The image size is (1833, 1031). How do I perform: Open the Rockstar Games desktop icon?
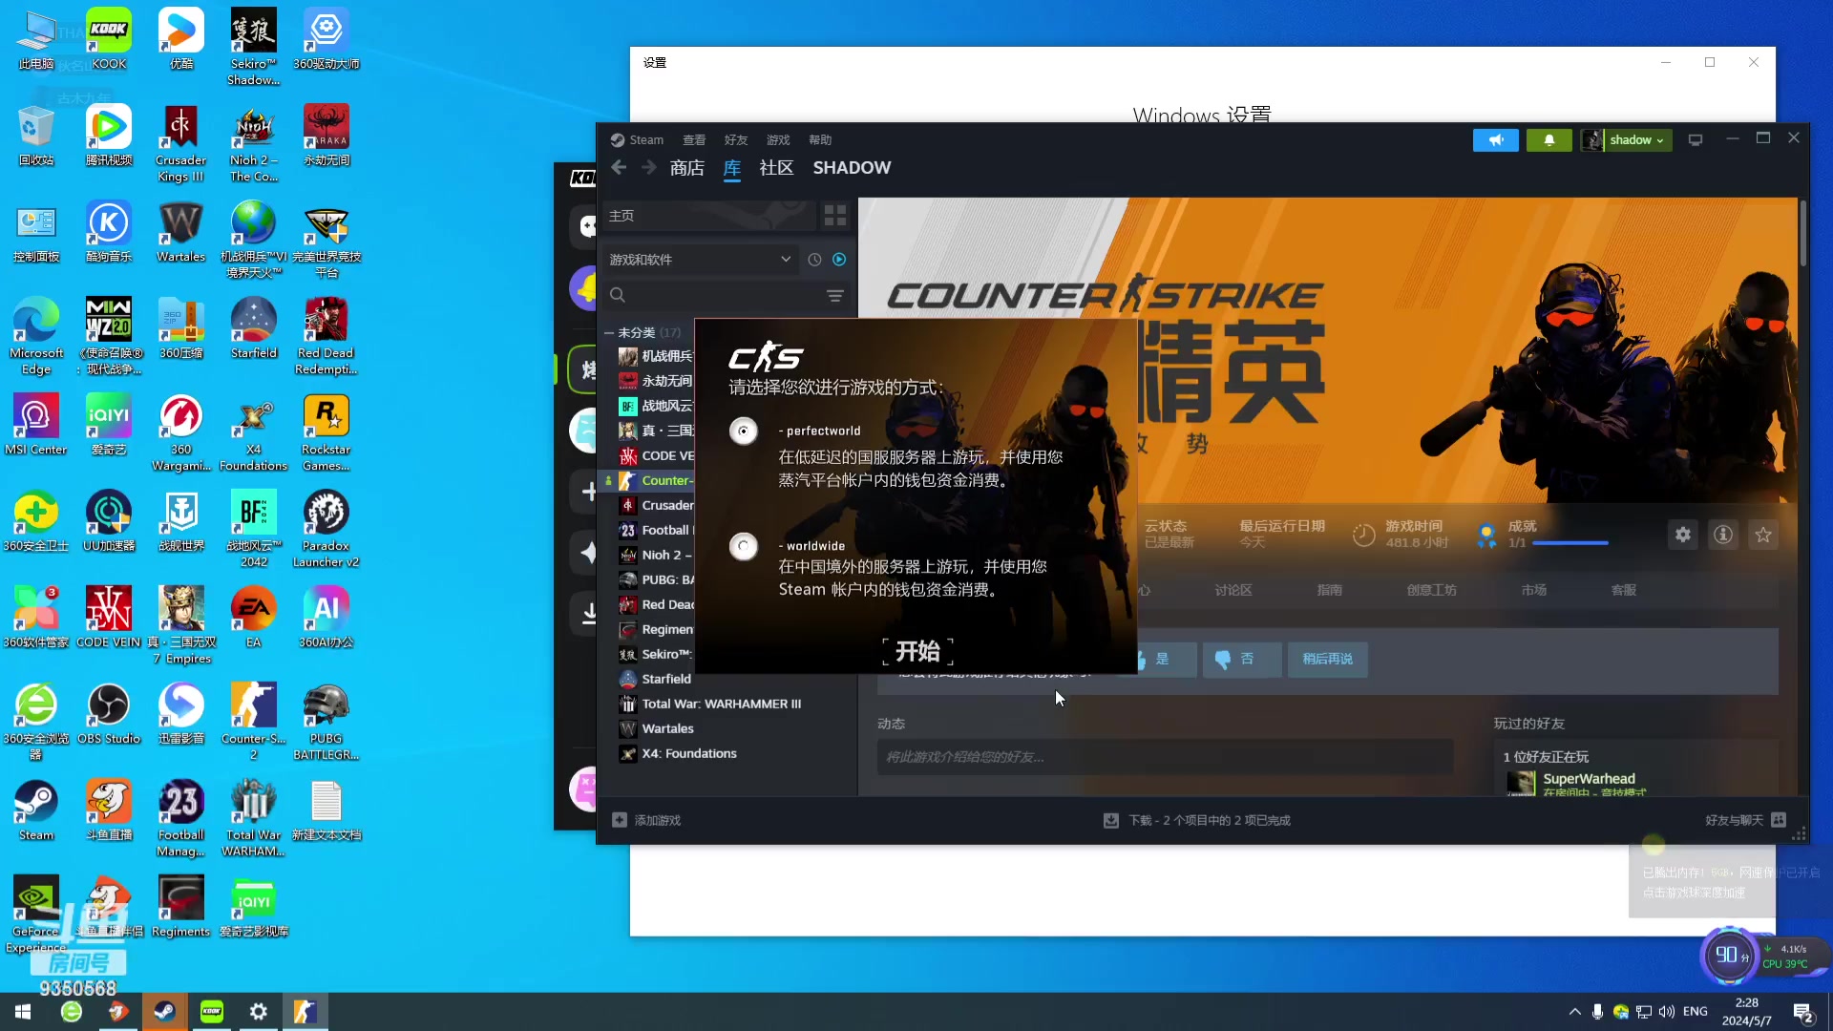(327, 433)
